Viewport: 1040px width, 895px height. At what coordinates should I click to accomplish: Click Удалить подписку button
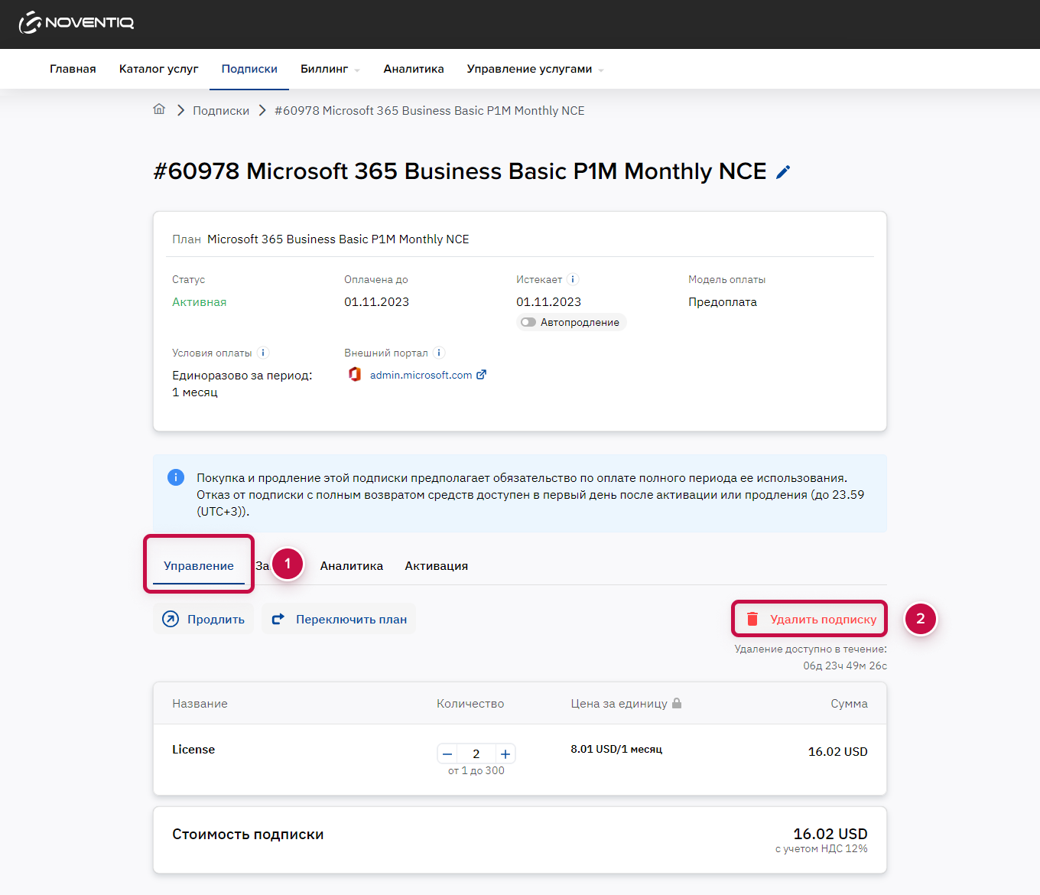tap(810, 619)
